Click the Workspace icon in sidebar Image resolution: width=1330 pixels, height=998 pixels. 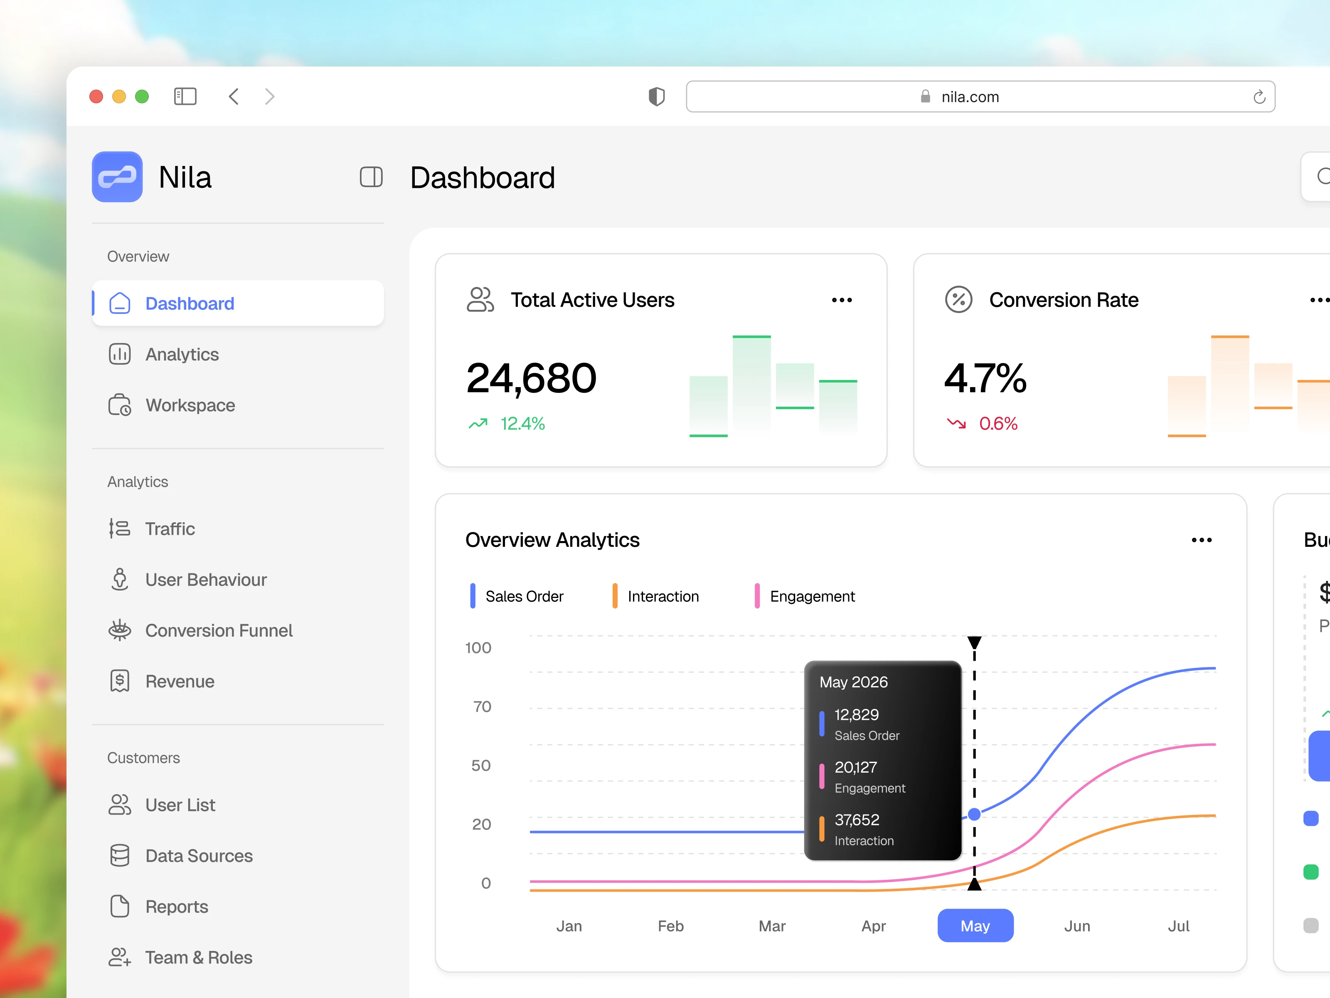point(120,405)
